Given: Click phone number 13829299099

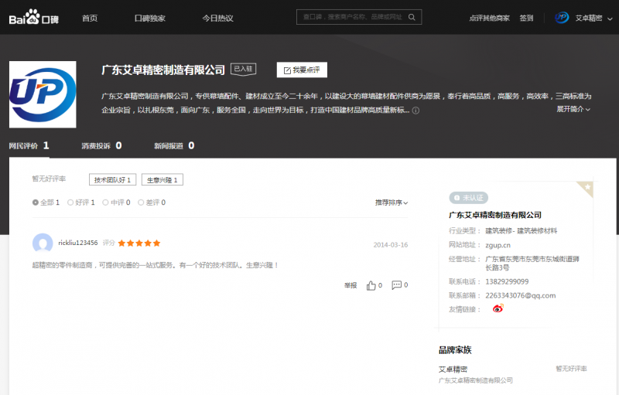Looking at the screenshot, I should 507,281.
